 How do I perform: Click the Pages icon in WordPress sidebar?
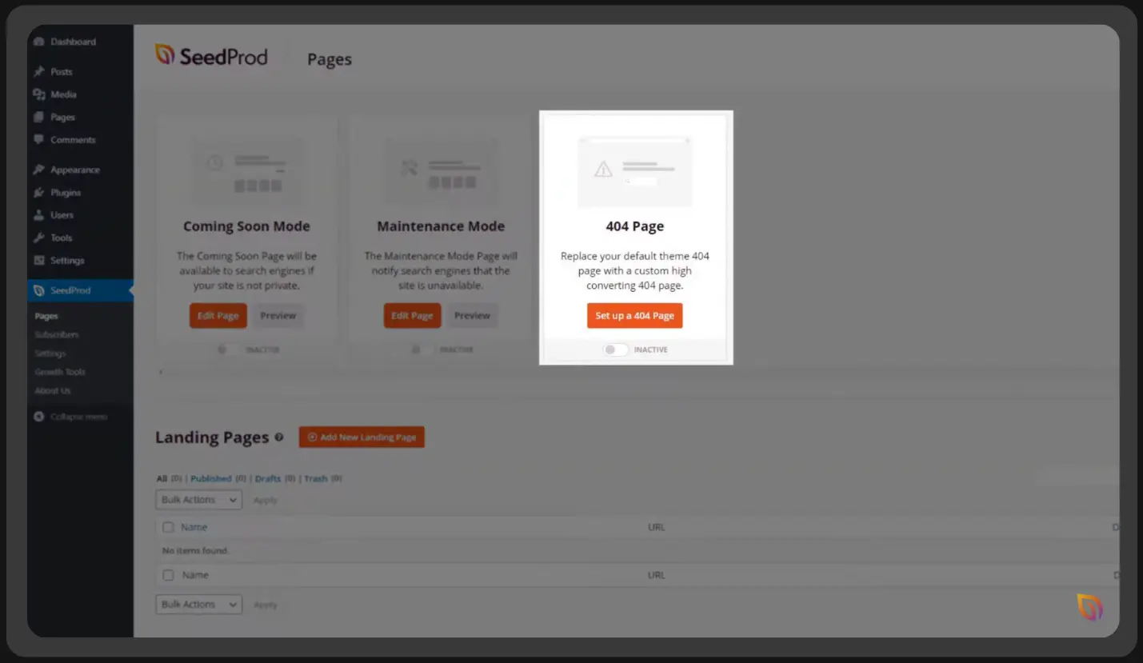click(38, 117)
